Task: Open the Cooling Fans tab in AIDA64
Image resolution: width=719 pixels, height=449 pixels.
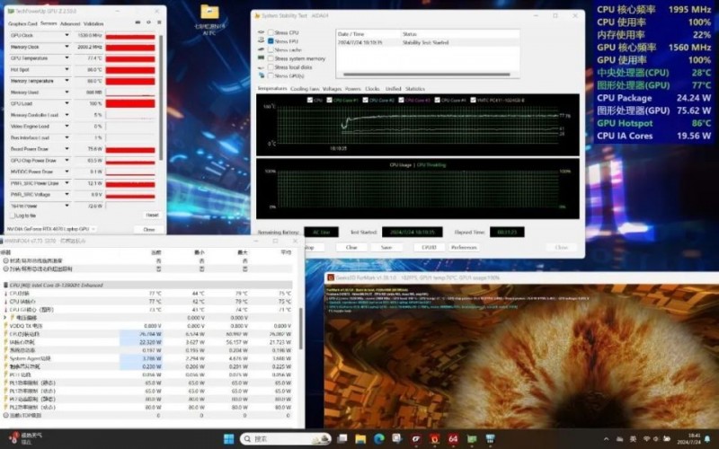Action: [305, 89]
